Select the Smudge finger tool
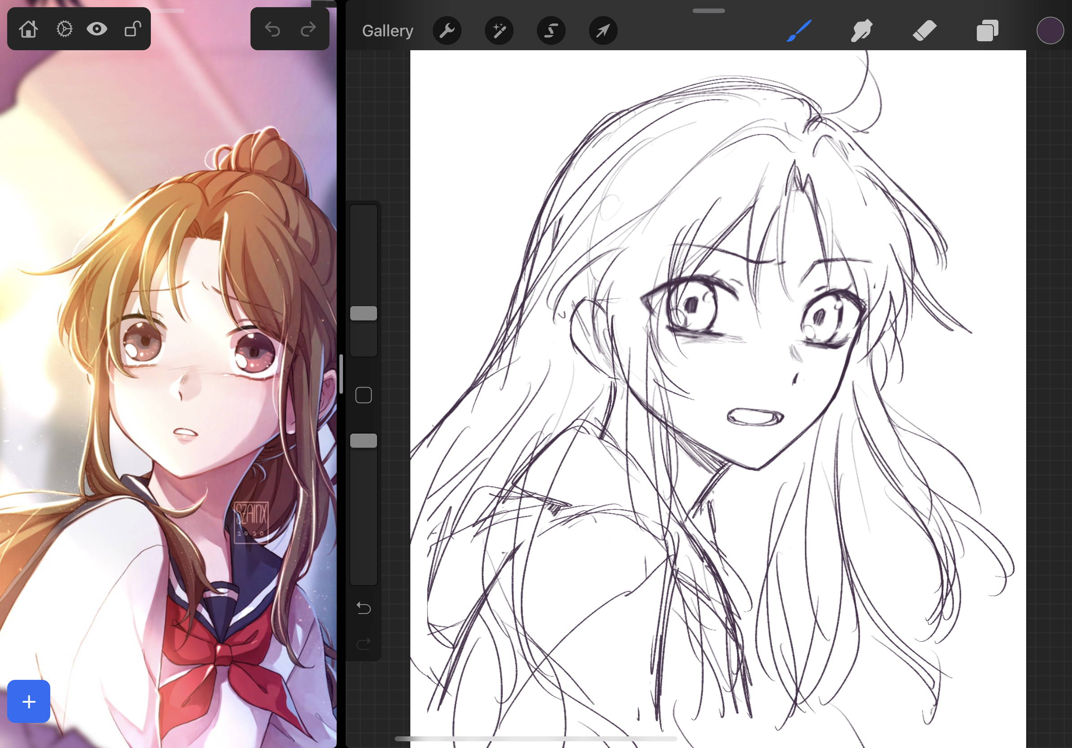The image size is (1072, 748). click(x=862, y=31)
